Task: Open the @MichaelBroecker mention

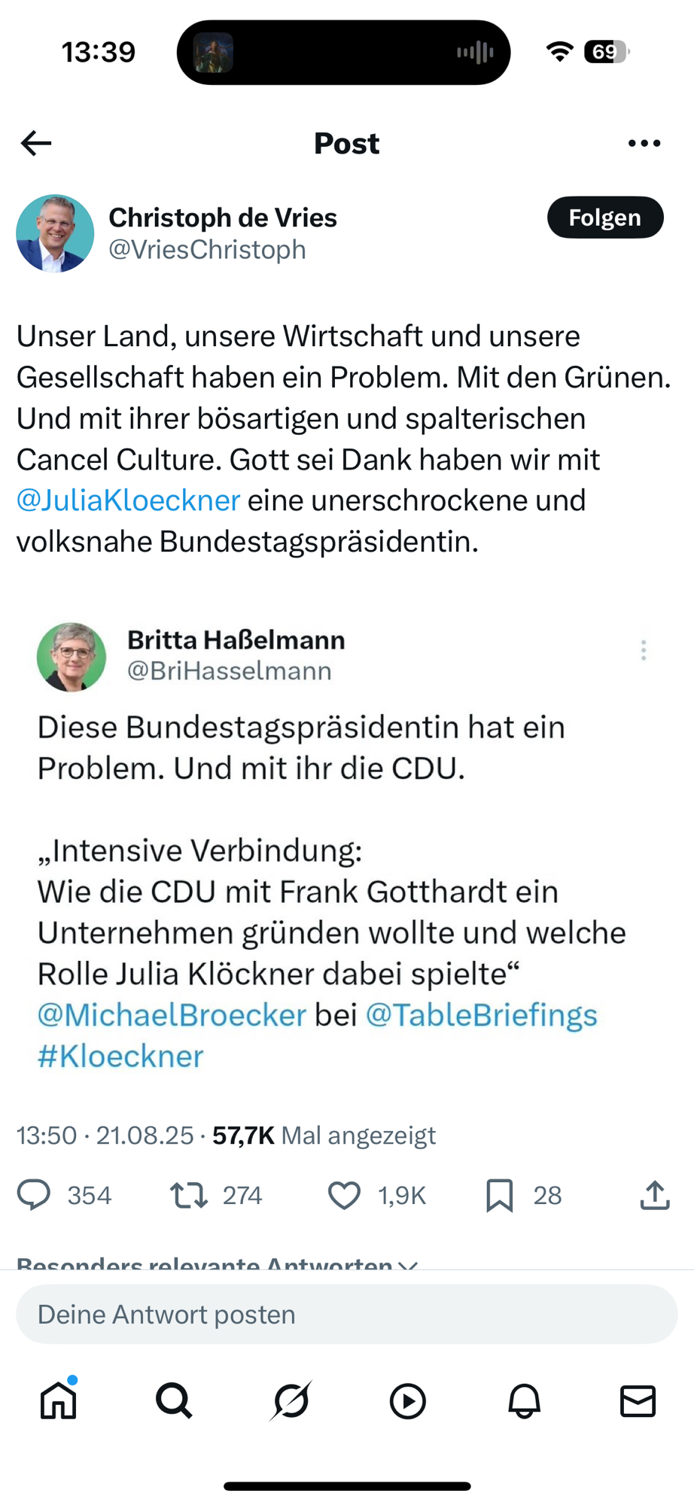Action: click(172, 1015)
